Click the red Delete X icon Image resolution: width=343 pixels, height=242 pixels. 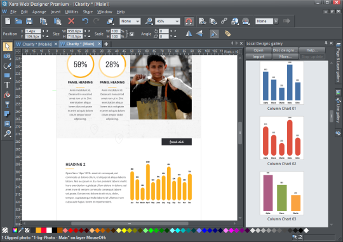tap(71, 21)
